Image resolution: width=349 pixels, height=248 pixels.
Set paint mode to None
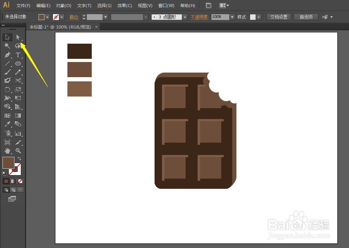tap(20, 181)
